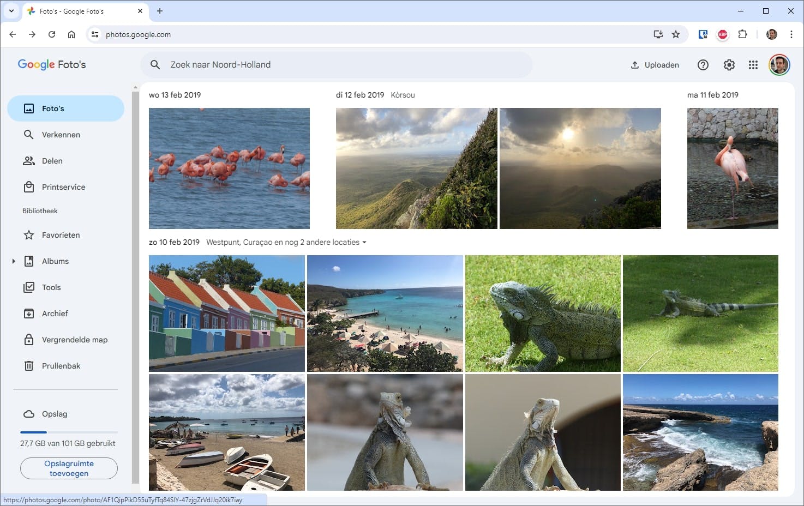This screenshot has height=506, width=804.
Task: Open the Archief menu item
Action: click(65, 314)
